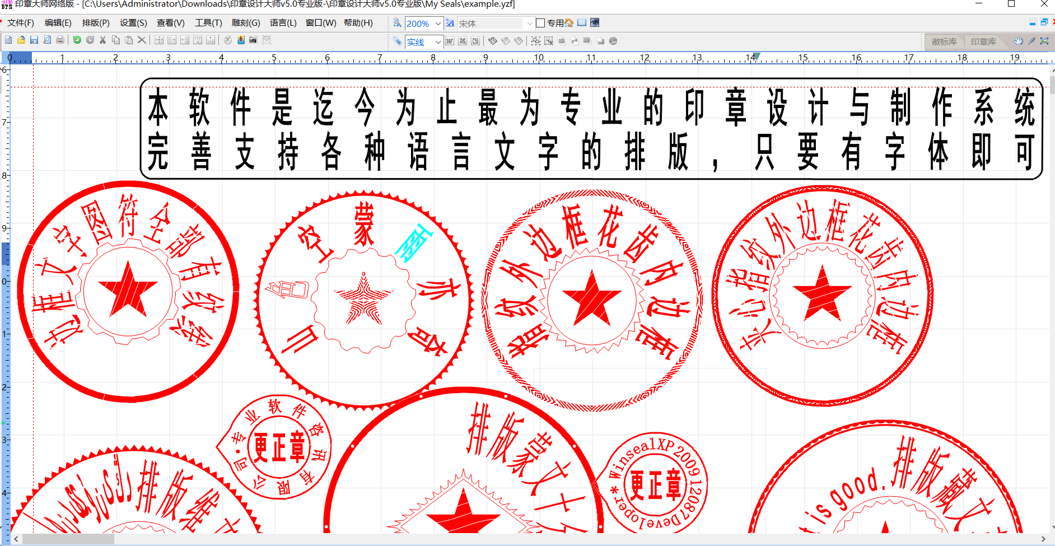Screen dimensions: 1055x546
Task: Delete with the X icon
Action: click(x=142, y=40)
